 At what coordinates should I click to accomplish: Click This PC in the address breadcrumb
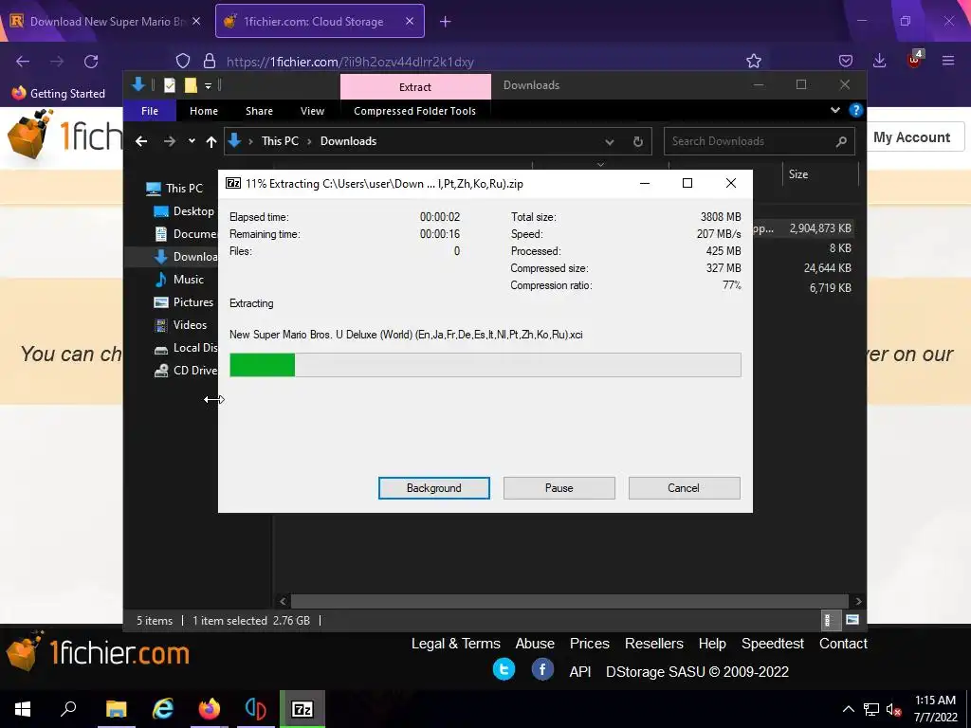[280, 141]
